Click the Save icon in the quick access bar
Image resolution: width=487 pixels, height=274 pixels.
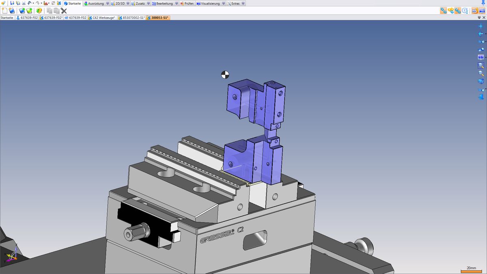point(12,3)
